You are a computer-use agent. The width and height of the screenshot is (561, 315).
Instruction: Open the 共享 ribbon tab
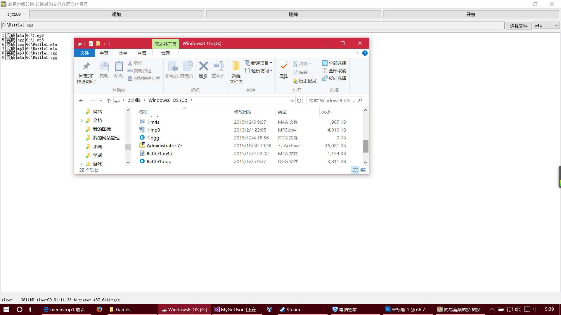click(x=123, y=53)
